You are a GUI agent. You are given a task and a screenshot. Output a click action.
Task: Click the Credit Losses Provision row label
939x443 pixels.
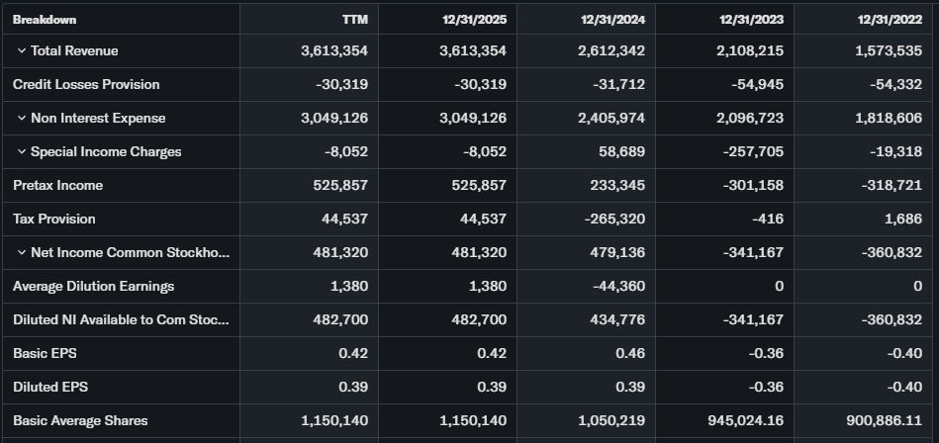coord(86,84)
